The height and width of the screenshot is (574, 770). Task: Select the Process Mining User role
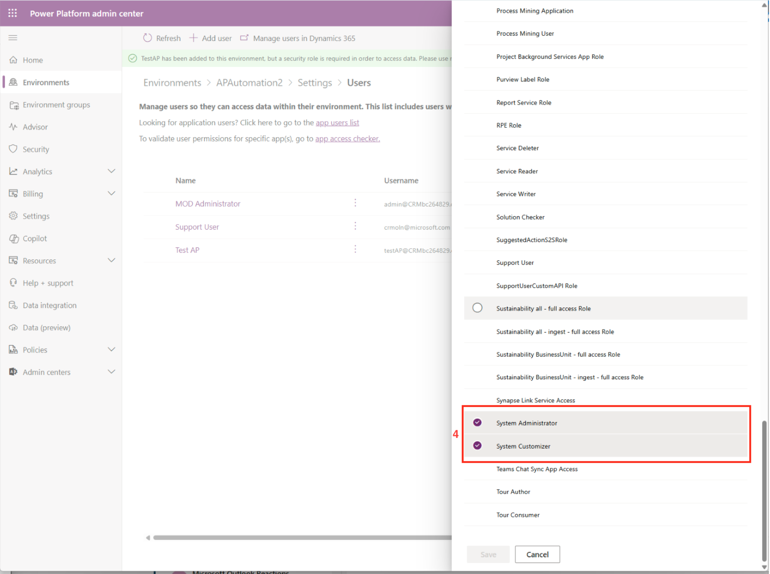605,33
